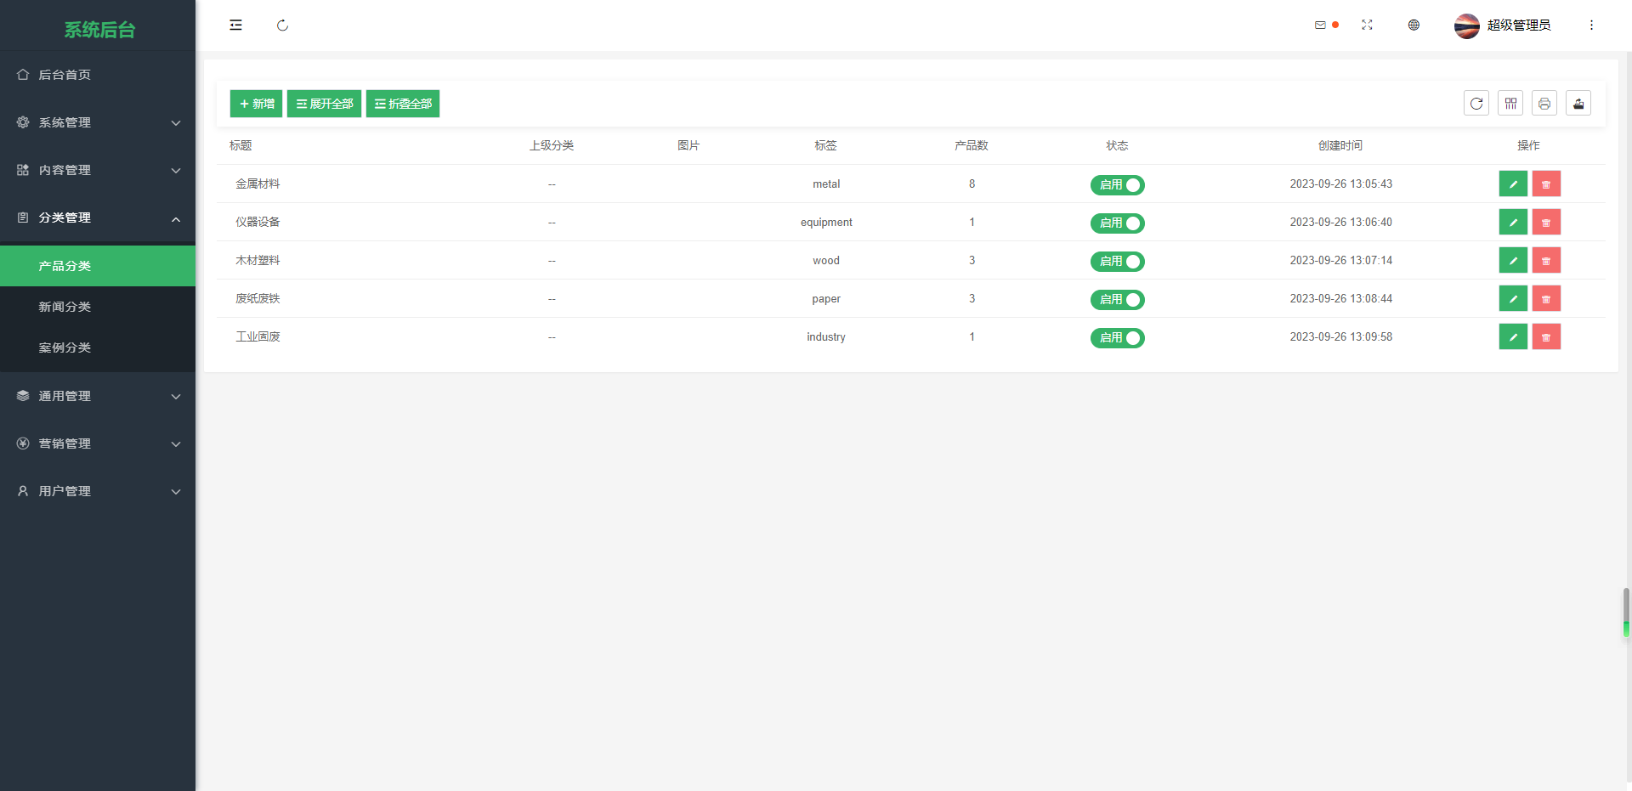Image resolution: width=1632 pixels, height=791 pixels.
Task: Expand the 通用管理 sidebar menu
Action: (x=98, y=396)
